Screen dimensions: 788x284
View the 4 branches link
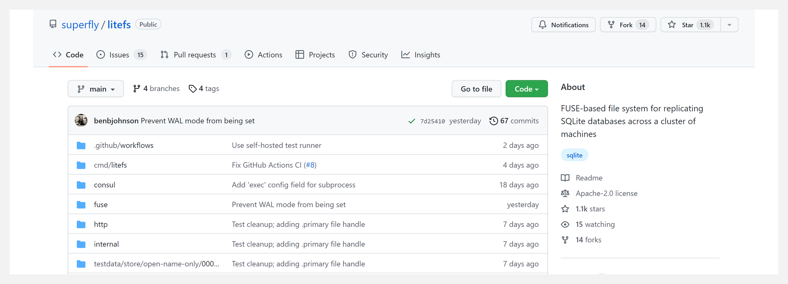156,88
